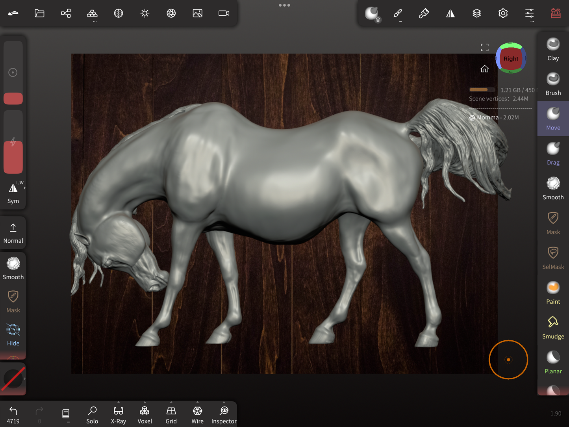Select the Drag tool
Viewport: 569px width, 427px height.
553,154
